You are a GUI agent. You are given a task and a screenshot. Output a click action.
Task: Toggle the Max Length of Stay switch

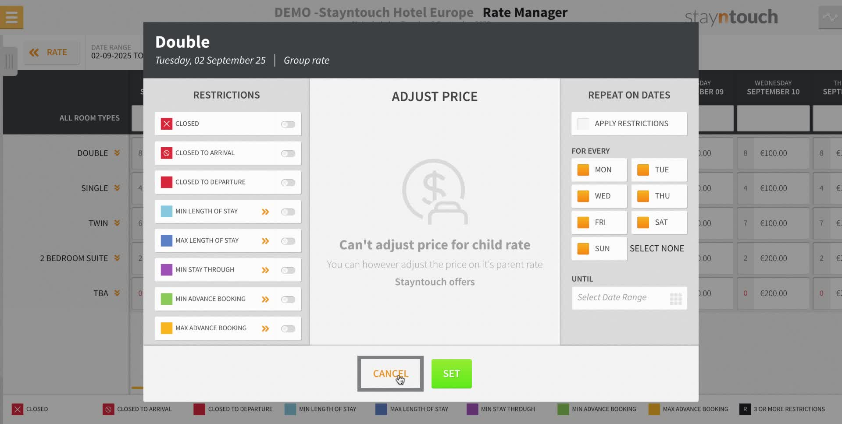click(x=288, y=241)
